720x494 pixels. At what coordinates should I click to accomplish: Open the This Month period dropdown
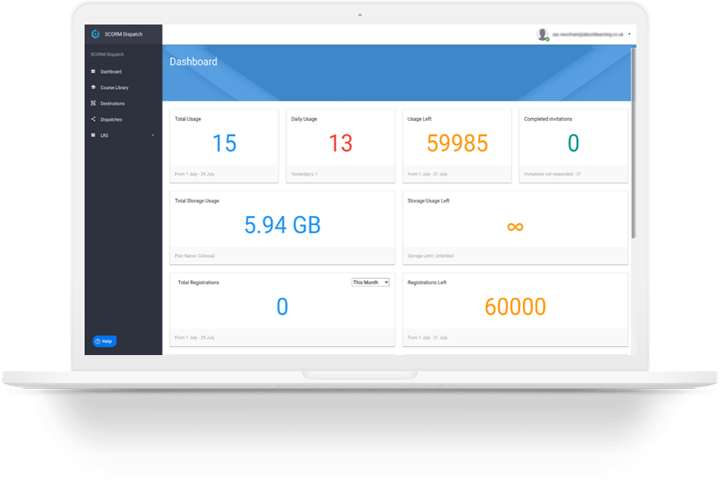pos(371,282)
